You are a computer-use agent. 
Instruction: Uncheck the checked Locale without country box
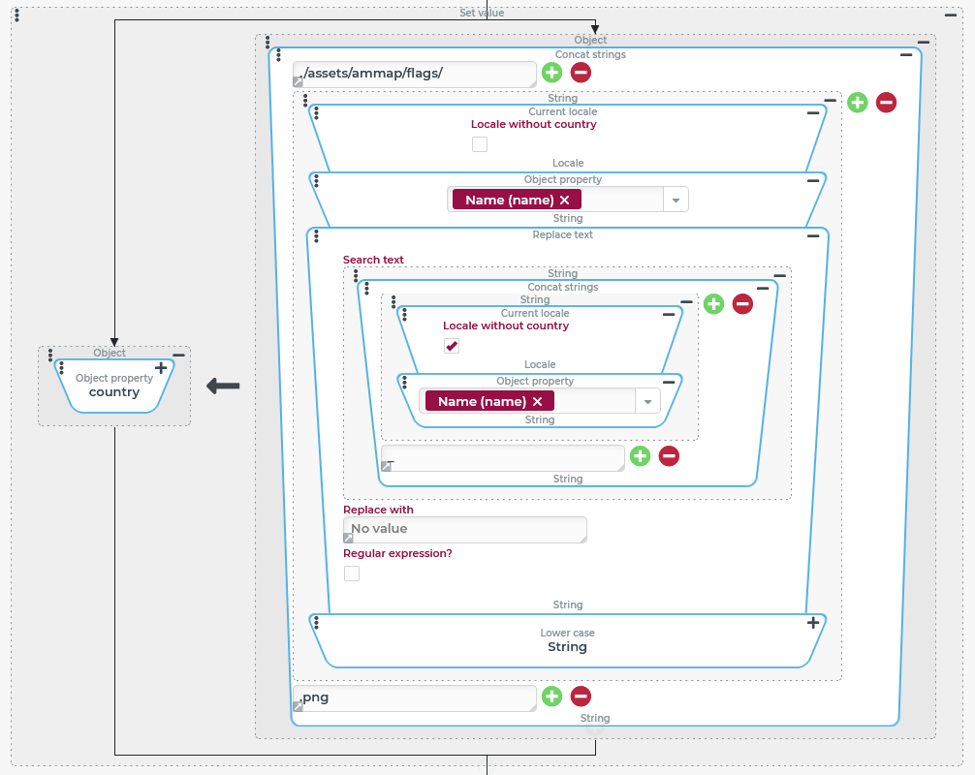pos(452,346)
